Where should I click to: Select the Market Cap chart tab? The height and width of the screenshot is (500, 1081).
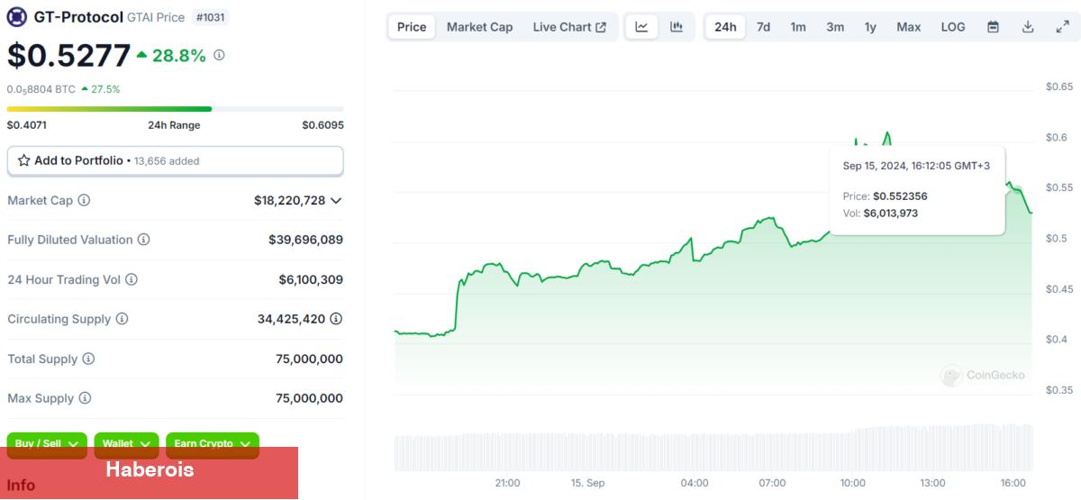(479, 27)
